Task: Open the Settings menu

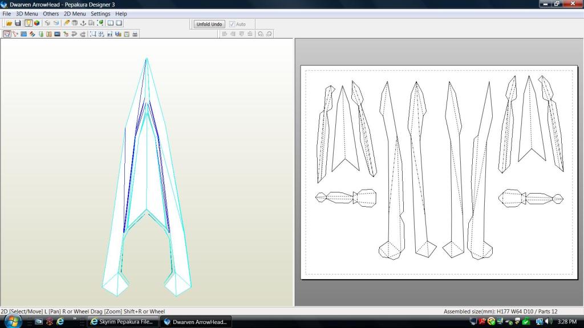Action: tap(100, 14)
